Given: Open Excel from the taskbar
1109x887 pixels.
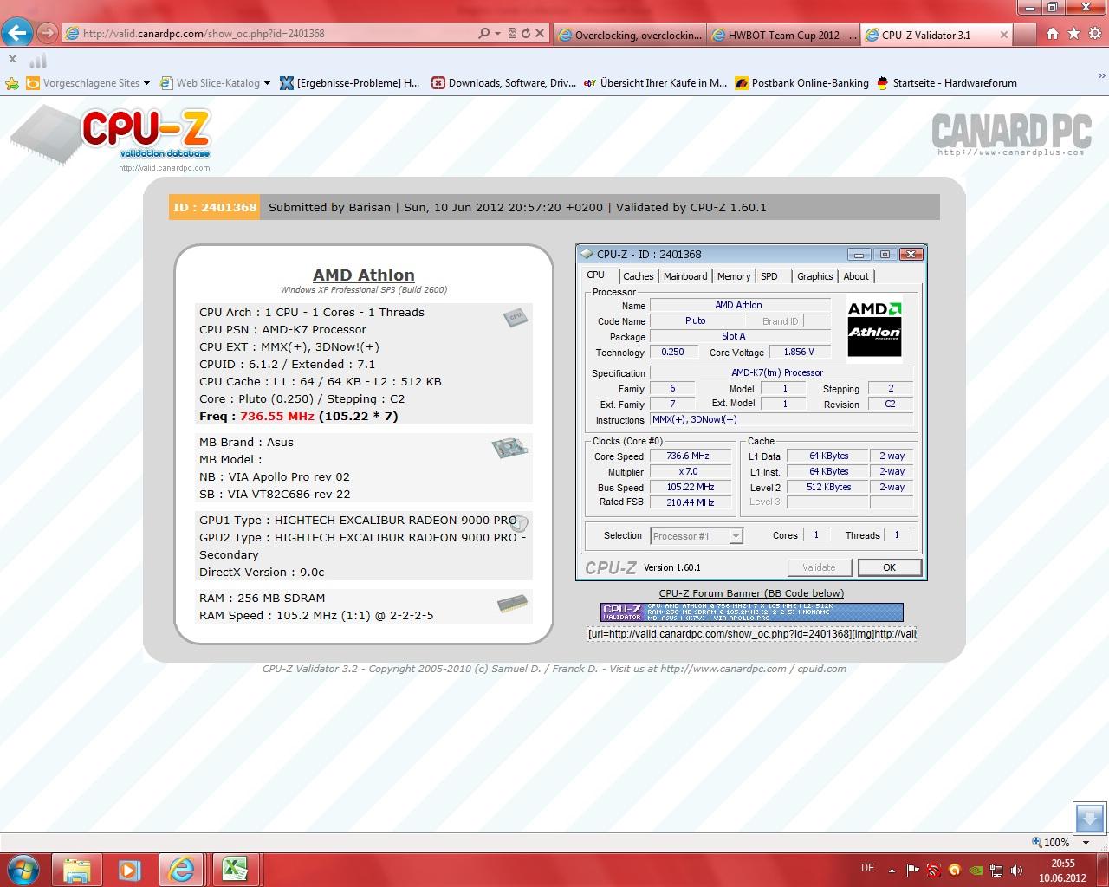Looking at the screenshot, I should (x=235, y=869).
